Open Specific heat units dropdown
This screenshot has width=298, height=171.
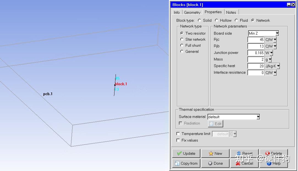tap(278, 66)
